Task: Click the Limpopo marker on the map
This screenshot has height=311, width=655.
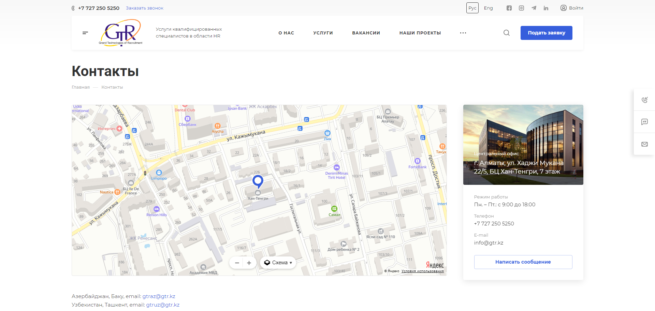Action: pyautogui.click(x=159, y=173)
